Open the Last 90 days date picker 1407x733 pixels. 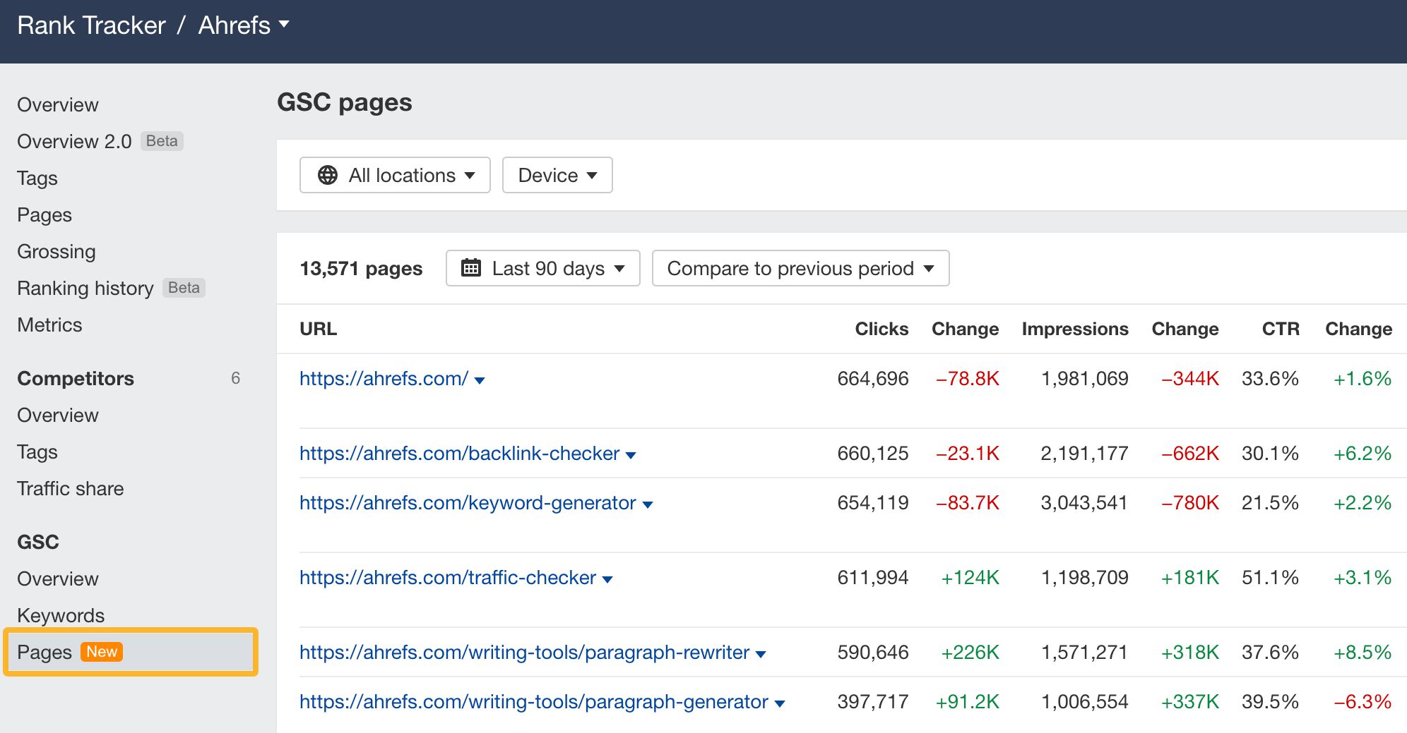[542, 268]
